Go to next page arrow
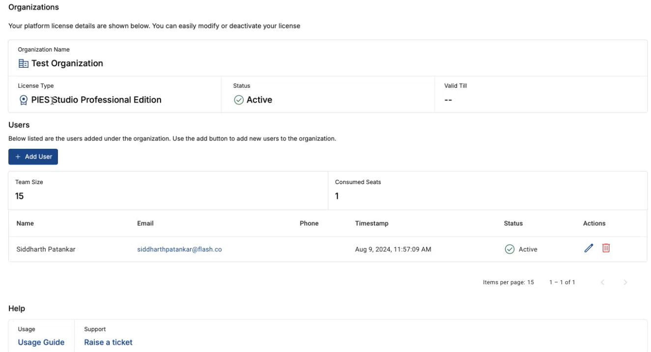 pyautogui.click(x=625, y=282)
